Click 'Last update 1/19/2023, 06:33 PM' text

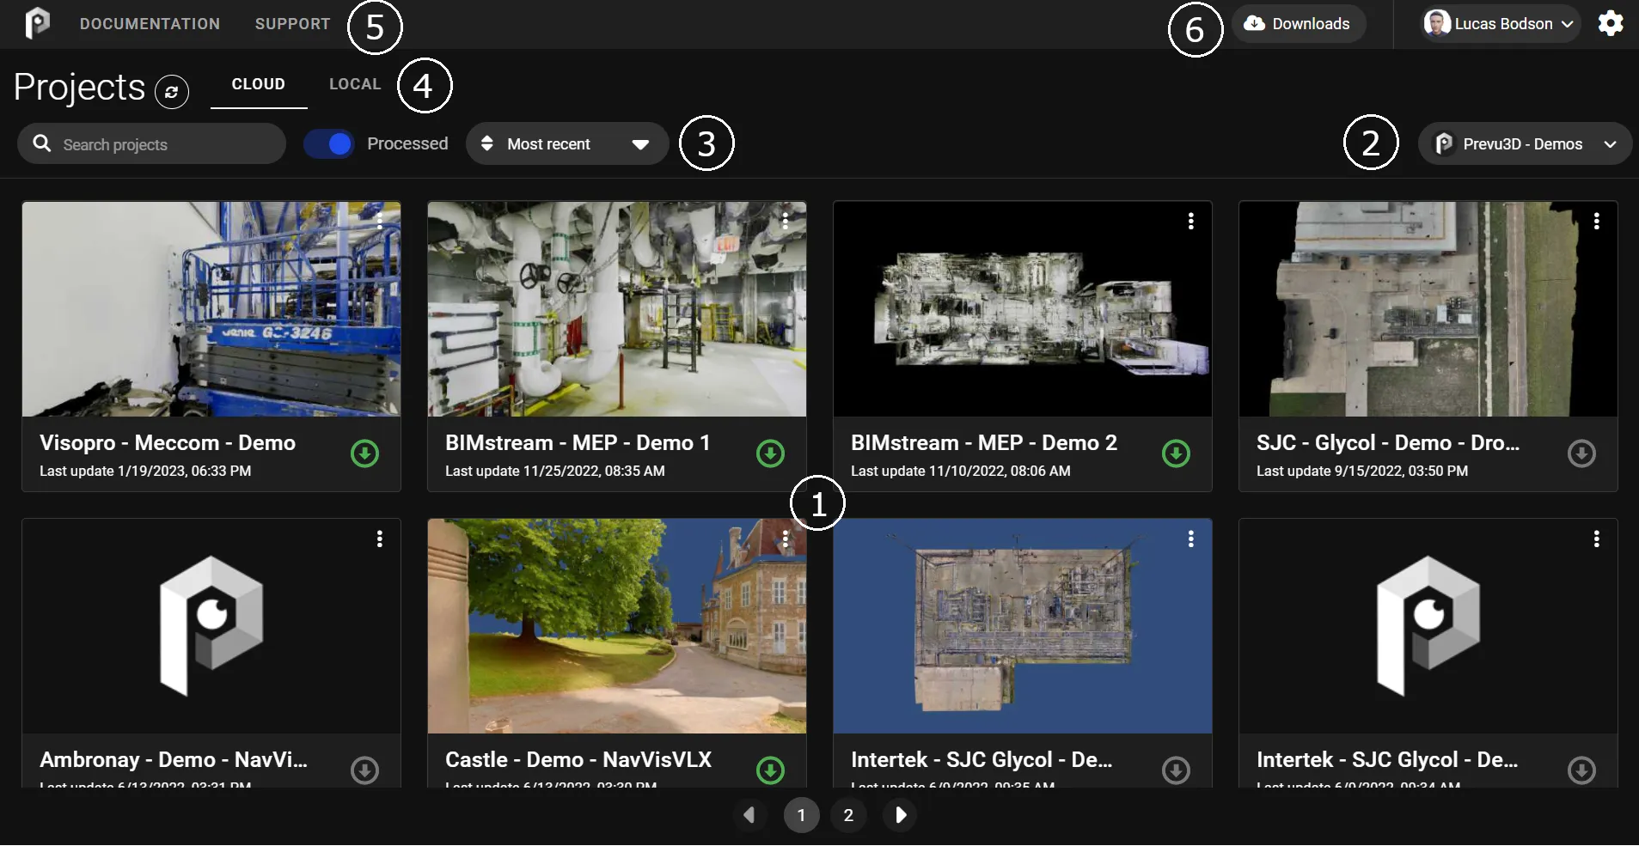(x=145, y=471)
